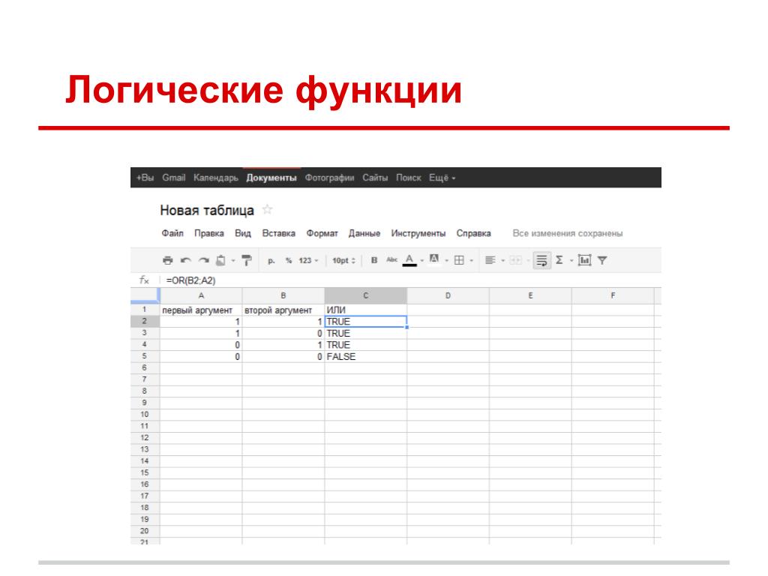Select column E header

click(530, 295)
